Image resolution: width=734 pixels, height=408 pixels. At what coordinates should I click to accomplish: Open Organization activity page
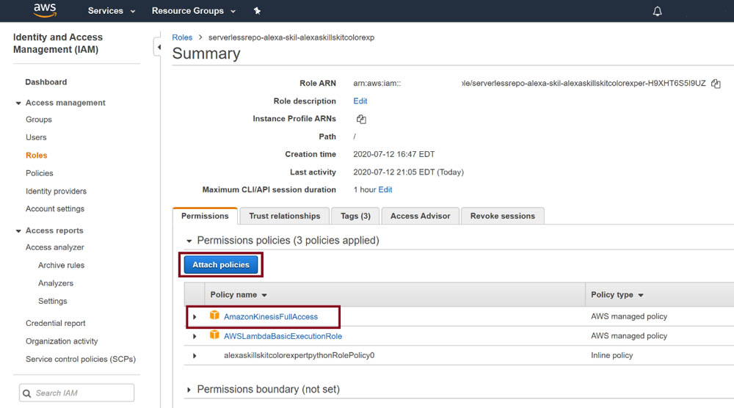click(62, 341)
